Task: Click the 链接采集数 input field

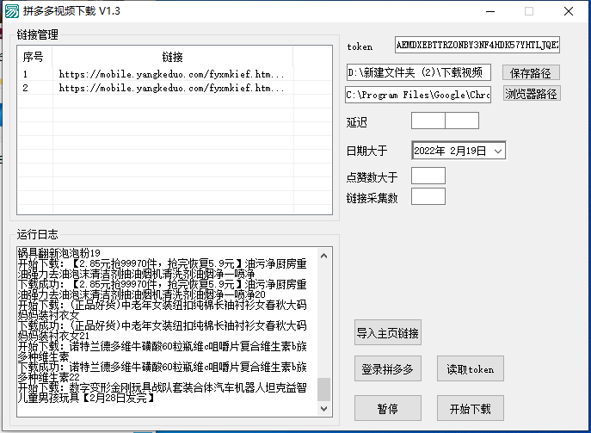Action: (428, 196)
